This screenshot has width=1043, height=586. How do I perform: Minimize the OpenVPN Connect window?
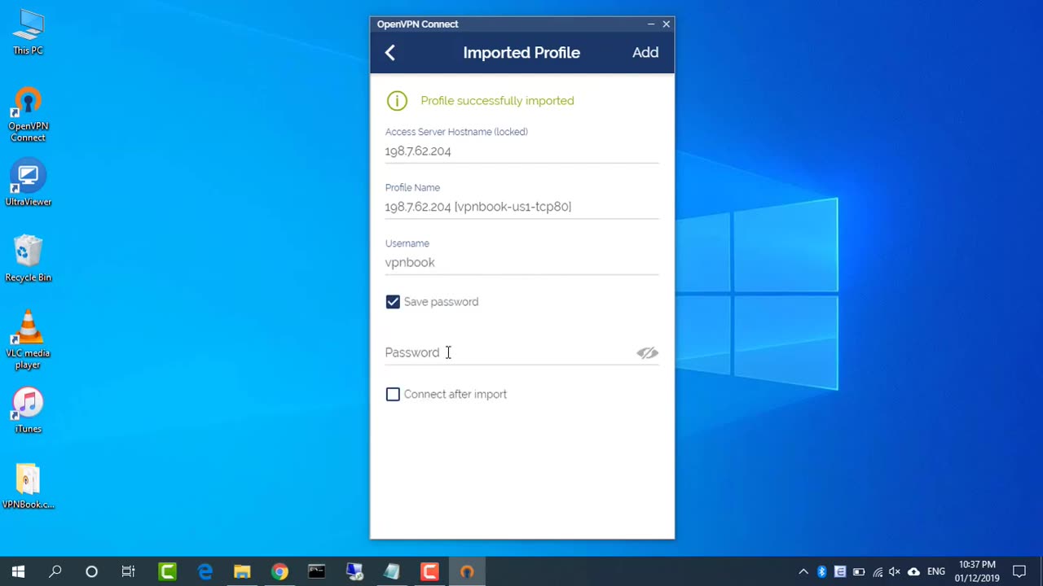tap(650, 24)
